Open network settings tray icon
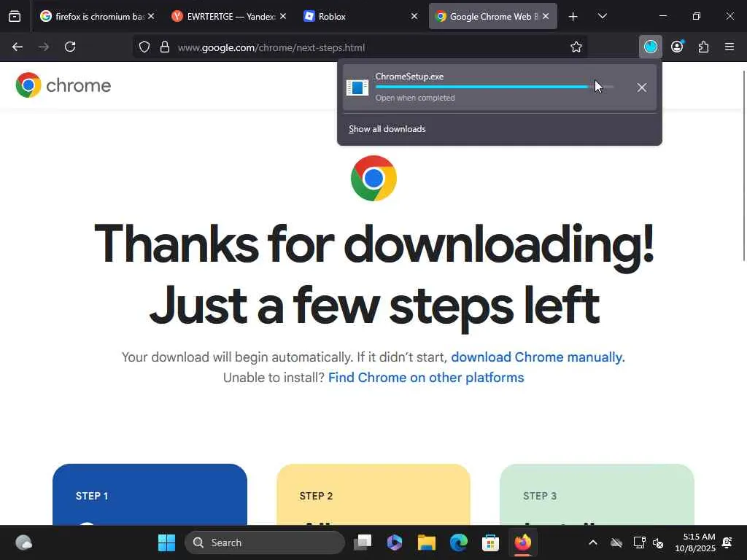The image size is (747, 560). click(x=639, y=542)
